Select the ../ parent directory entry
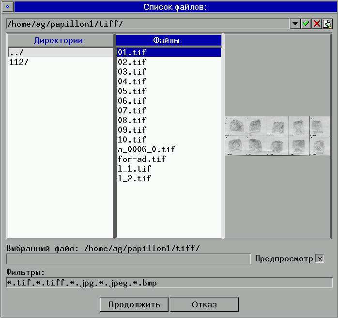The image size is (338, 318). click(61, 52)
